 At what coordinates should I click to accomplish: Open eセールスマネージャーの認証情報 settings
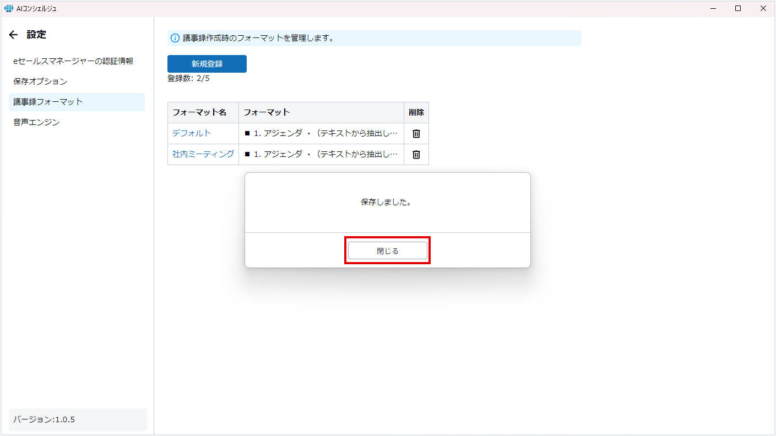point(73,61)
